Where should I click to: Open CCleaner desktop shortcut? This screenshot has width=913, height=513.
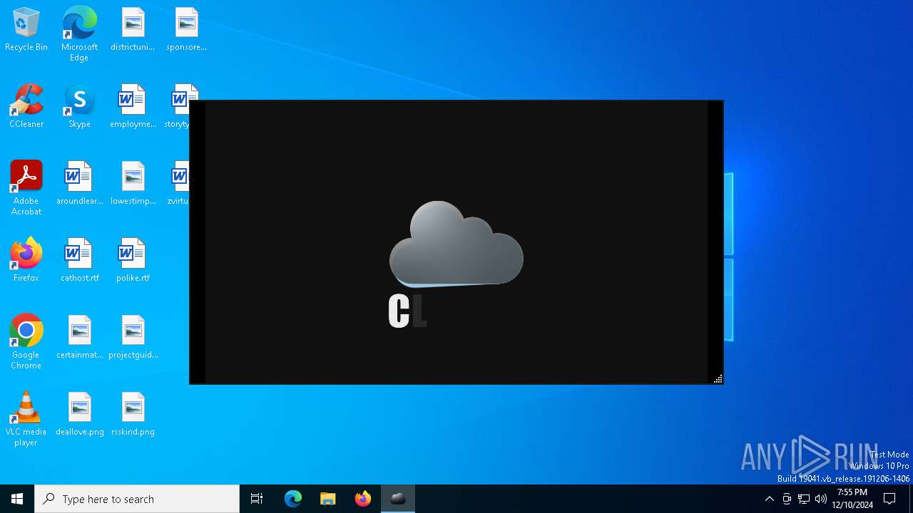pyautogui.click(x=26, y=107)
